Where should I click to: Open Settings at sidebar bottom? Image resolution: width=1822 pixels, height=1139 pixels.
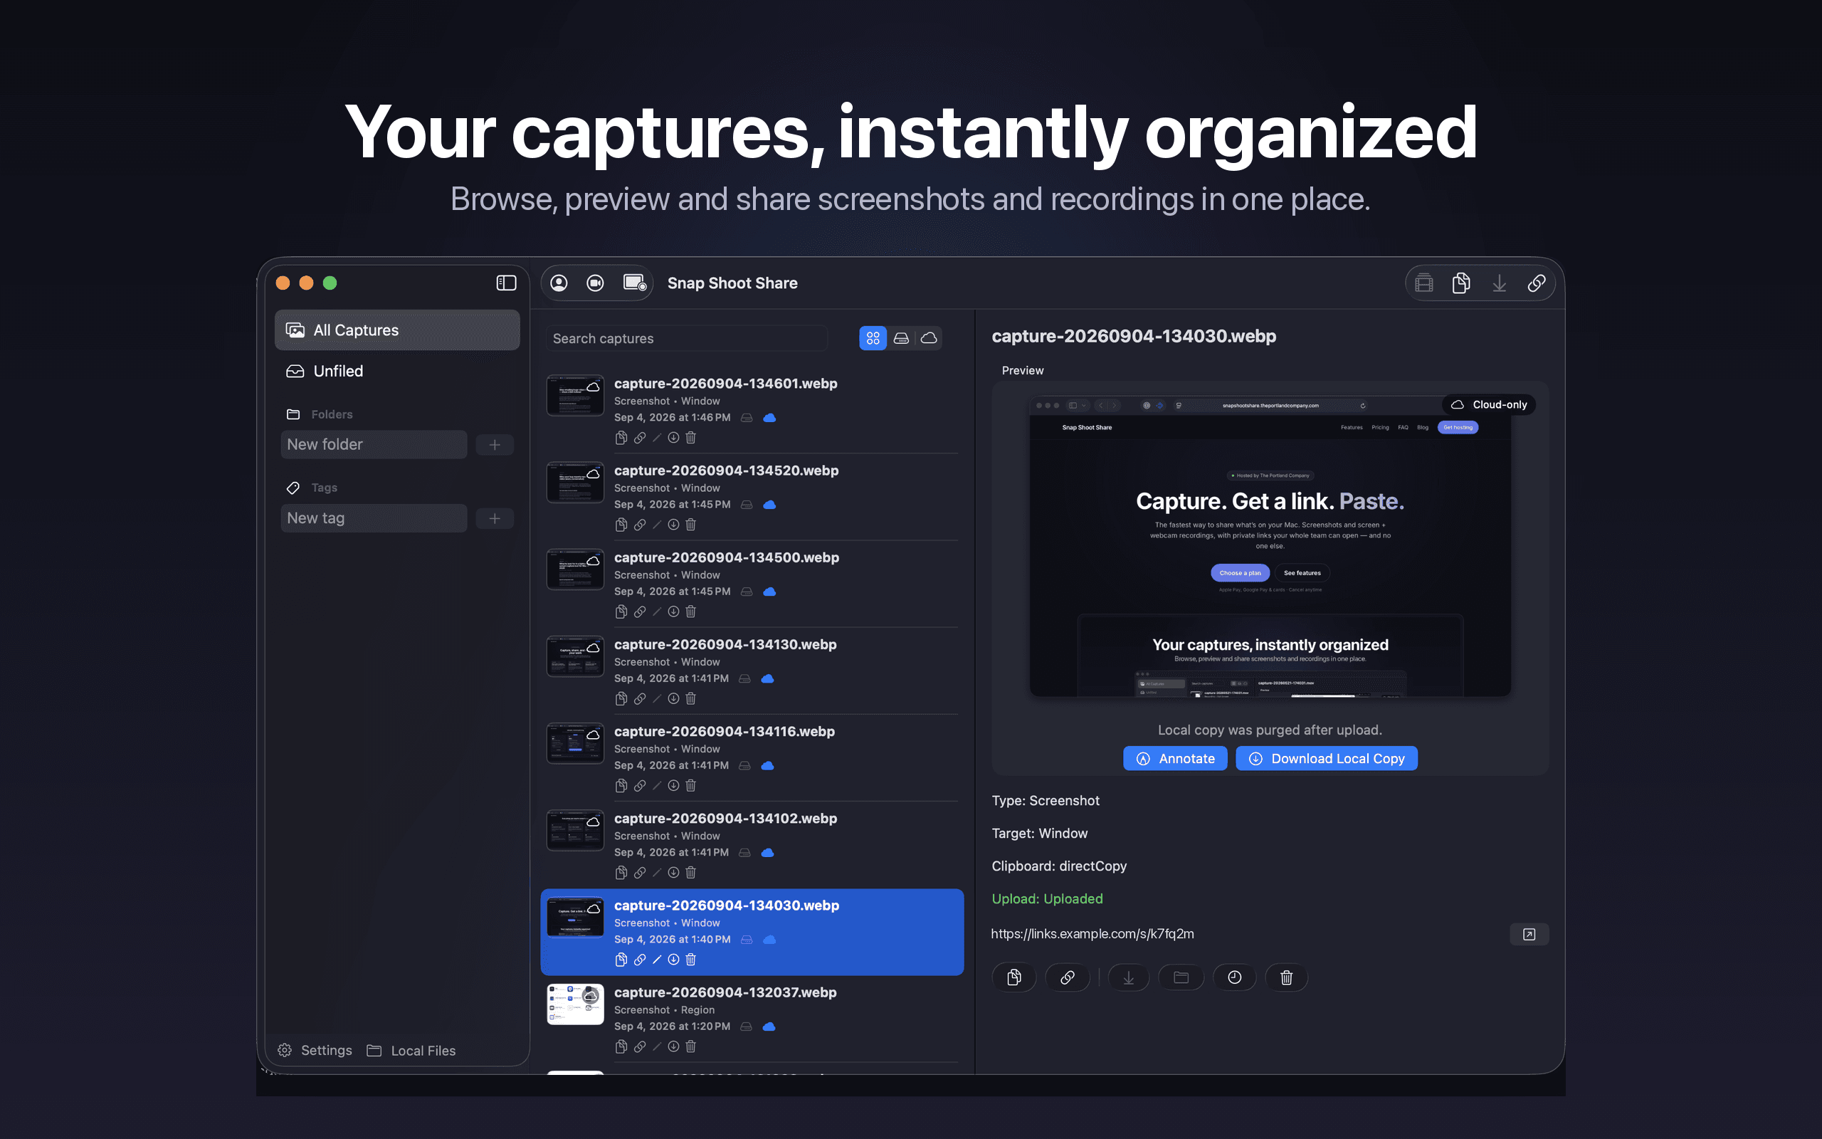(x=315, y=1050)
